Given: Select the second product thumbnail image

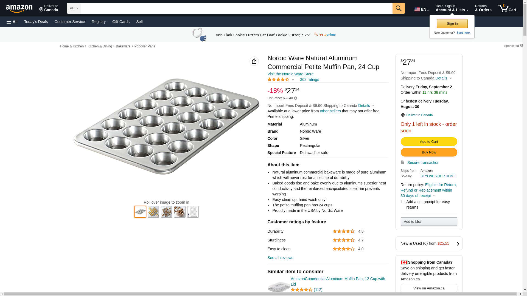Looking at the screenshot, I should coord(153,212).
